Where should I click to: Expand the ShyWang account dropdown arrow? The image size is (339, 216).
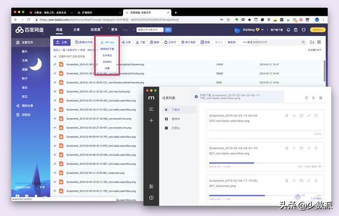(x=263, y=30)
